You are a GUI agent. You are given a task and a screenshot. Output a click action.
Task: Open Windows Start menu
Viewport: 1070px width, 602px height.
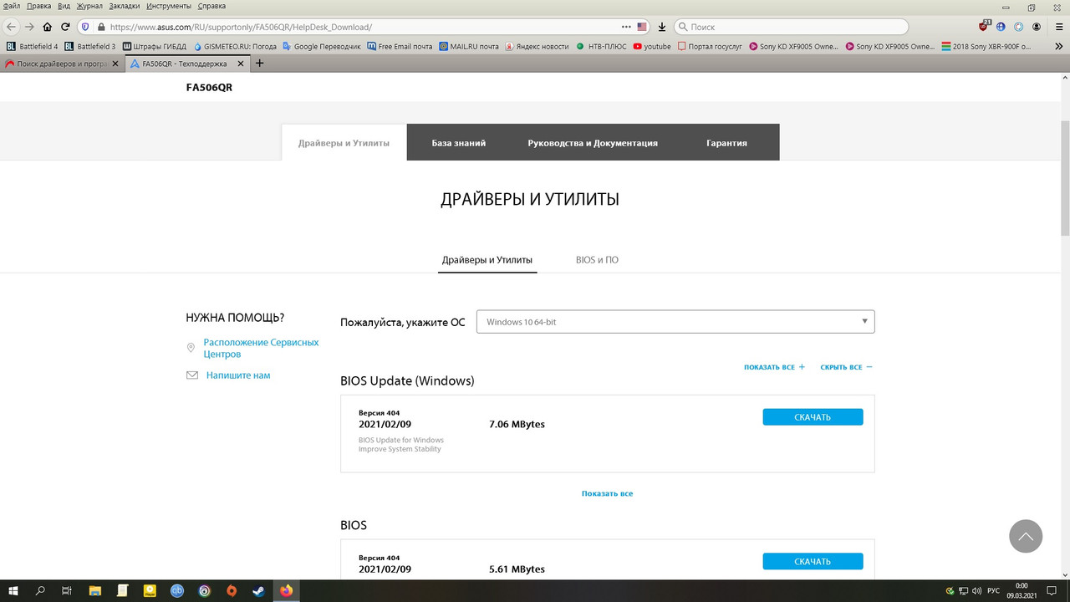click(x=13, y=590)
